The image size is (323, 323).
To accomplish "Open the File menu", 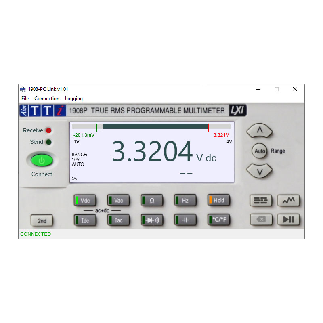I will point(25,99).
